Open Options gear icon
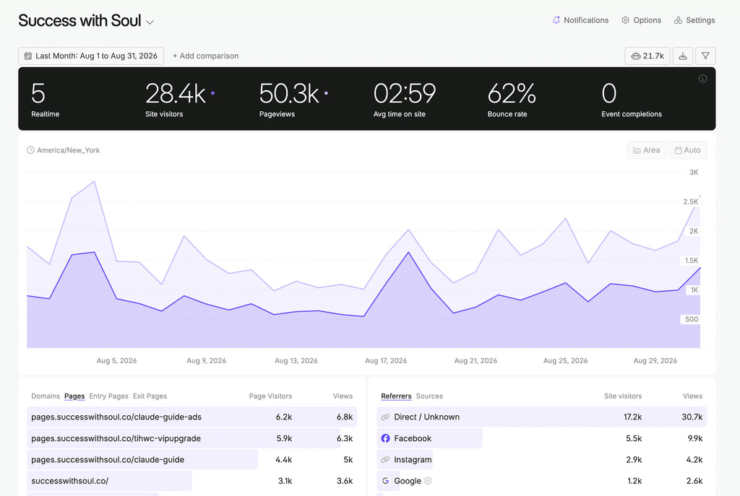Viewport: 740px width, 496px height. tap(625, 20)
